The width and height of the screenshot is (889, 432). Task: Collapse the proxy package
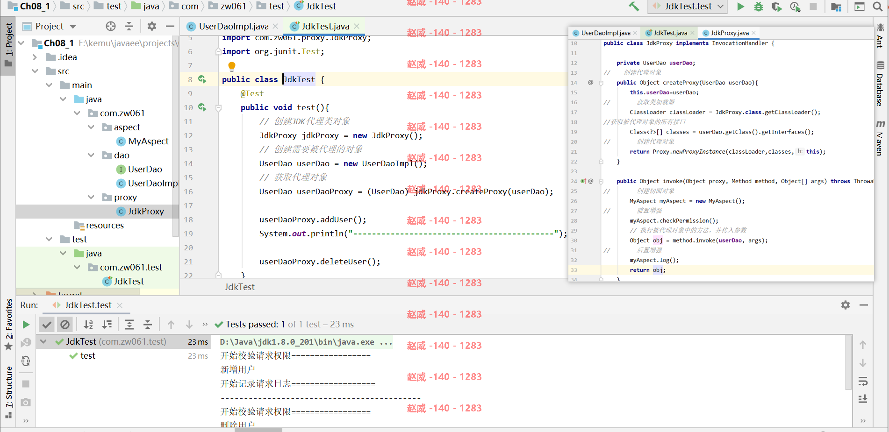click(x=91, y=197)
